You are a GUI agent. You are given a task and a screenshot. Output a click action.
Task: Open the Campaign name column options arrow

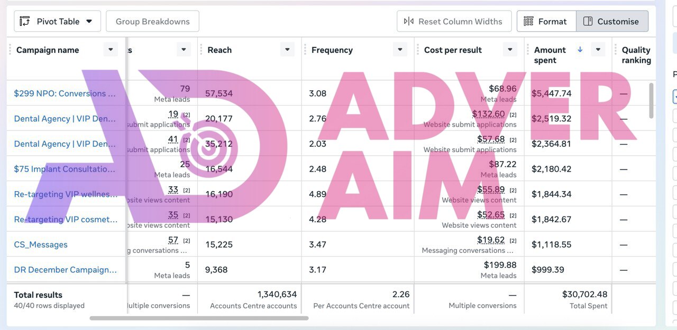tap(110, 50)
